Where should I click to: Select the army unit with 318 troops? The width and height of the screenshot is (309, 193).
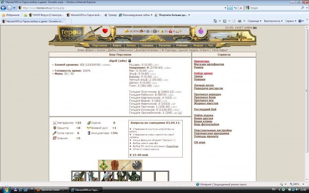(x=78, y=176)
